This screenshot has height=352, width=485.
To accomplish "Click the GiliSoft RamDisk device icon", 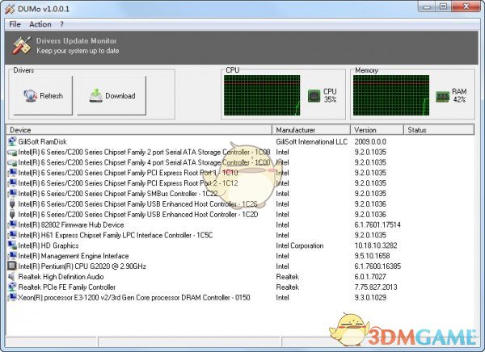I will 12,141.
